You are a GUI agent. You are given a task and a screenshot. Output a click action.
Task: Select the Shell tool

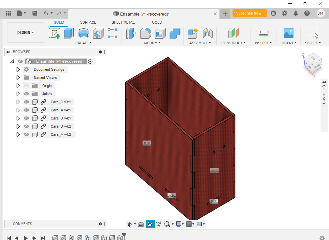[160, 33]
